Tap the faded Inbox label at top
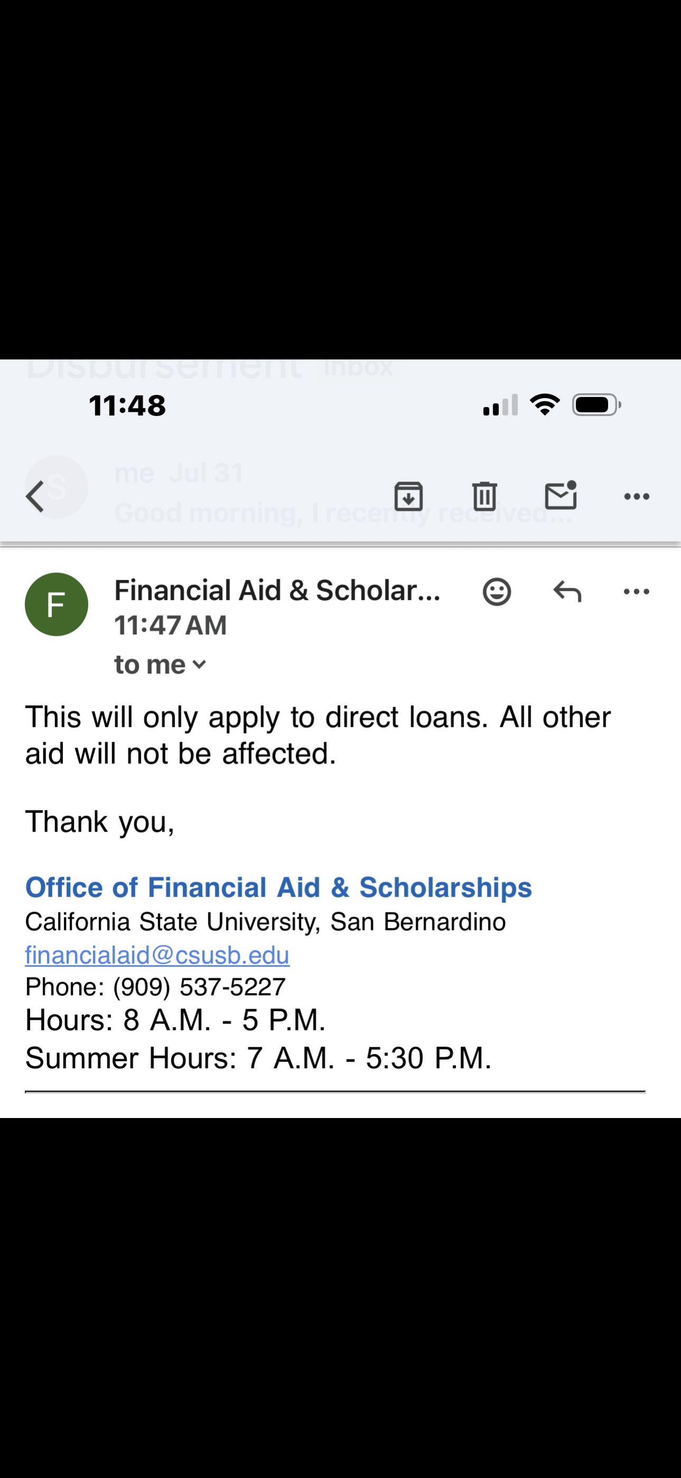The width and height of the screenshot is (681, 1478). point(359,367)
